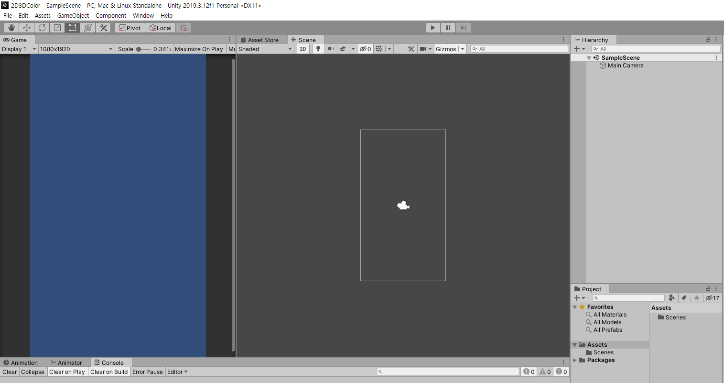
Task: Toggle Local handle rotation
Action: (x=161, y=28)
